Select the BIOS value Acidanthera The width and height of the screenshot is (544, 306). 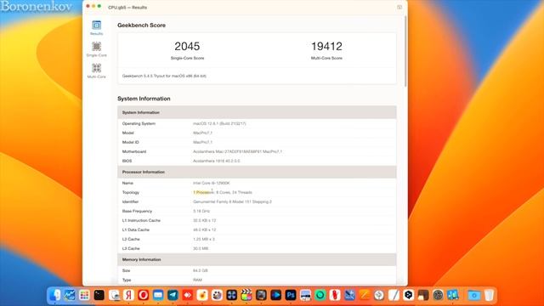coord(217,161)
